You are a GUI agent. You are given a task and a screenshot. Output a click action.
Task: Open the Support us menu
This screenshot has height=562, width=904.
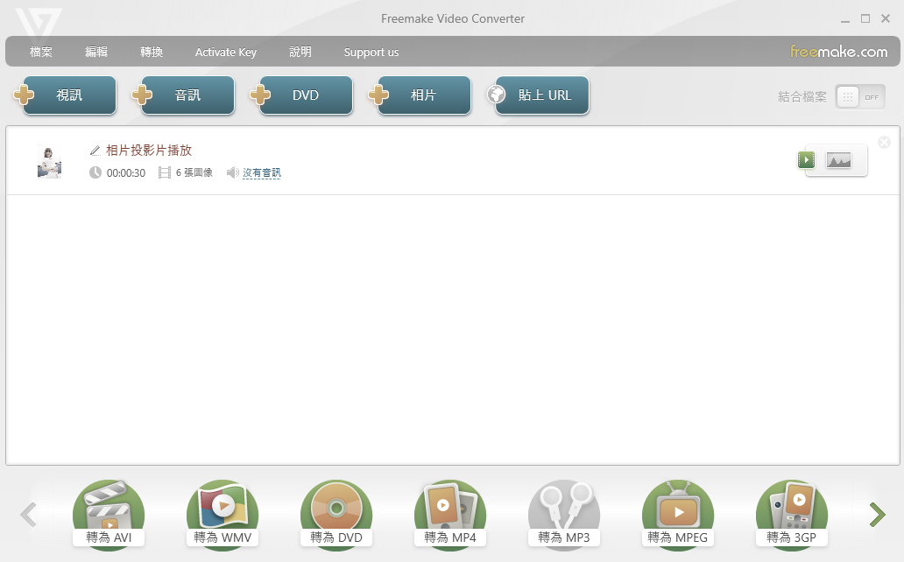pyautogui.click(x=371, y=52)
